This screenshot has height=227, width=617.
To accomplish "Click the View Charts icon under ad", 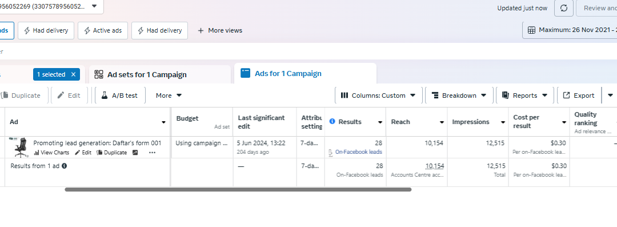I will (36, 153).
